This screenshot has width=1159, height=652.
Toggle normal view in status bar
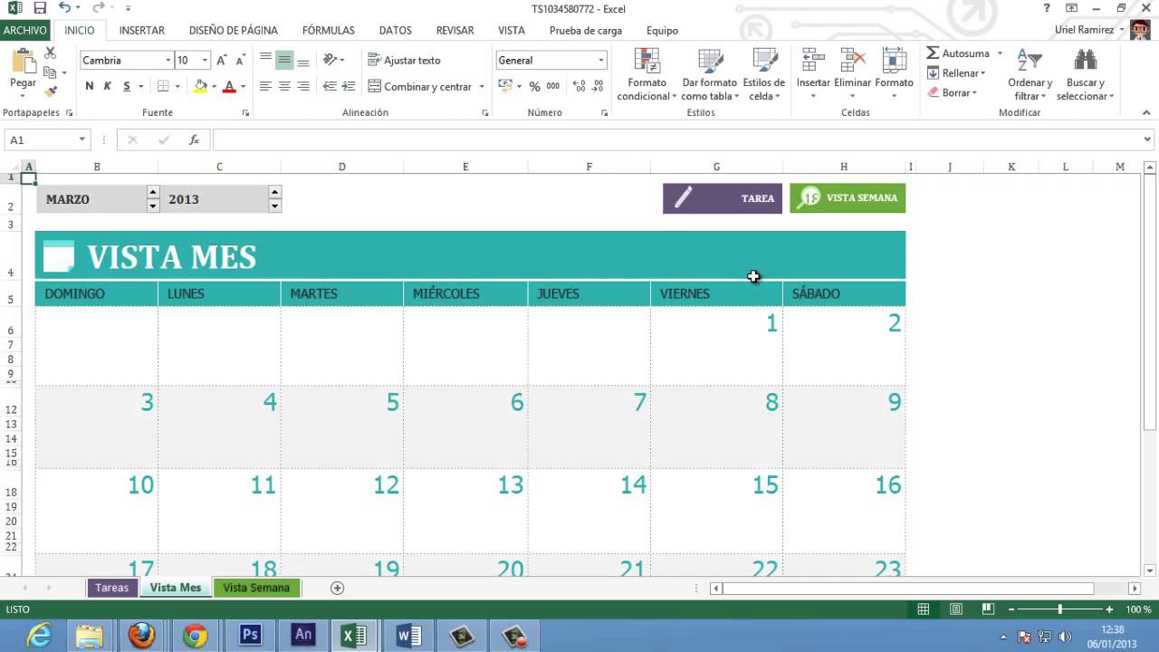point(923,609)
